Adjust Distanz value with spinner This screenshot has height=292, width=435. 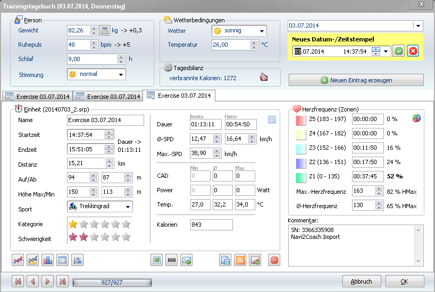pos(110,163)
